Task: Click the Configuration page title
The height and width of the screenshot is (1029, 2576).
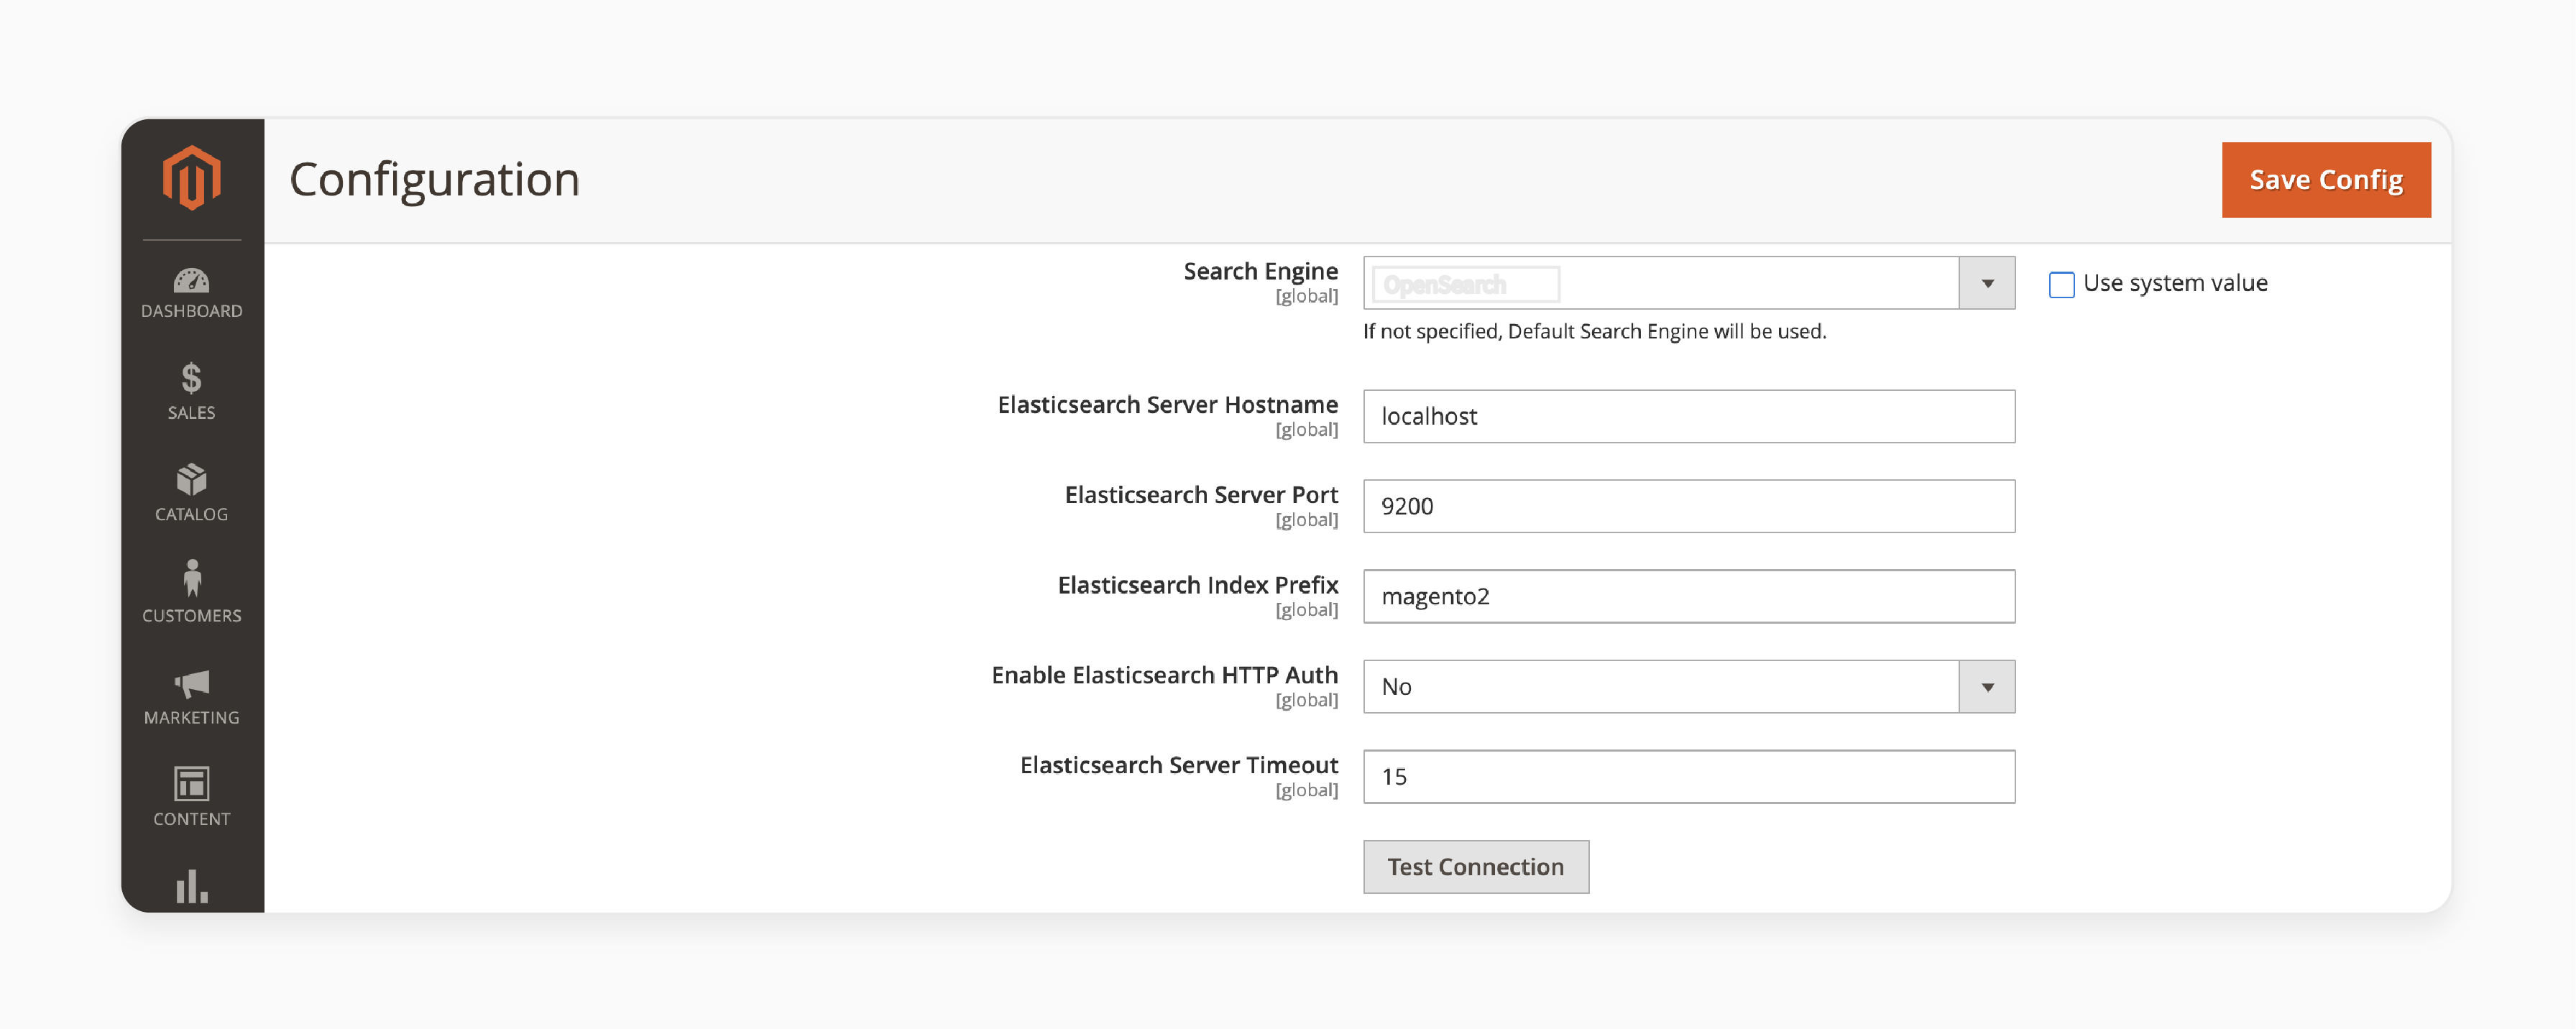Action: 434,180
